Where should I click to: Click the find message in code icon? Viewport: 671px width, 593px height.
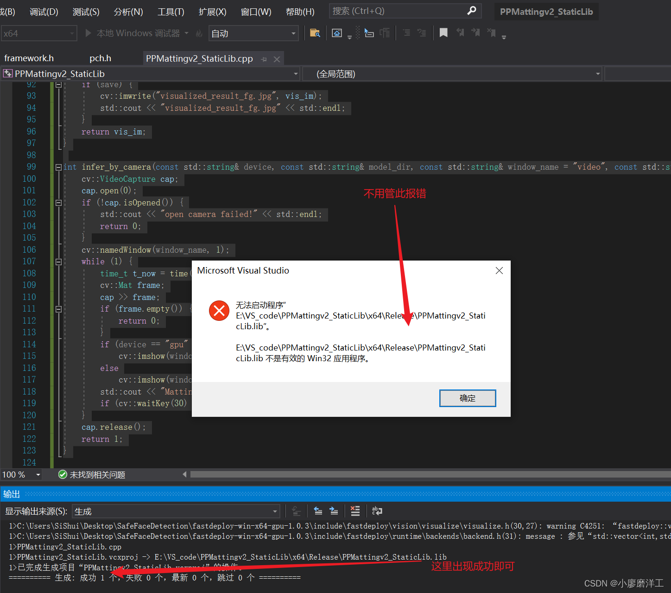pyautogui.click(x=297, y=511)
